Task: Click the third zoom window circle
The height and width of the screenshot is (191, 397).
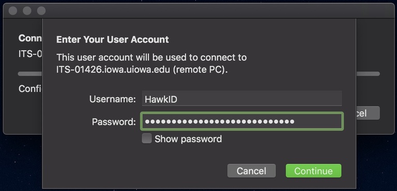Action: [41, 11]
